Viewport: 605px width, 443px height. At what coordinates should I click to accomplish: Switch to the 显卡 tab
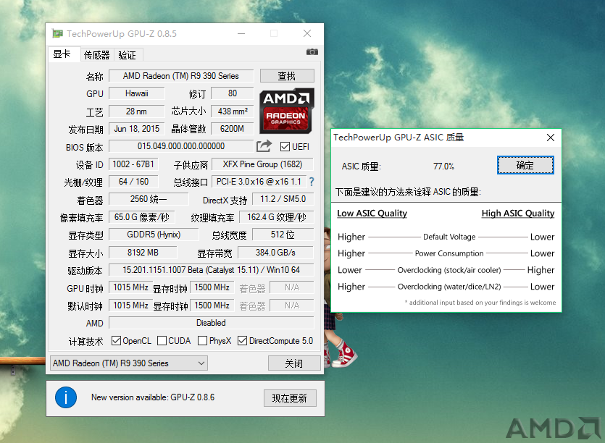click(64, 54)
